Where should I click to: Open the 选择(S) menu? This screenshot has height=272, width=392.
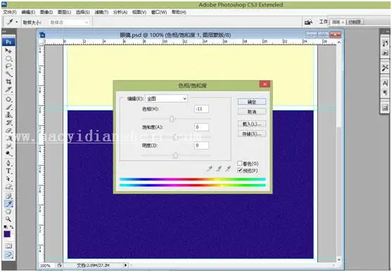pyautogui.click(x=83, y=12)
